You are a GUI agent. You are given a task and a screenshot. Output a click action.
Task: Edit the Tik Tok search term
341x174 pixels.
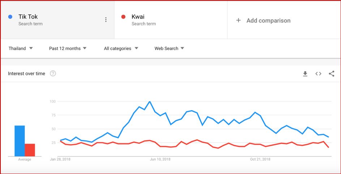tap(28, 17)
